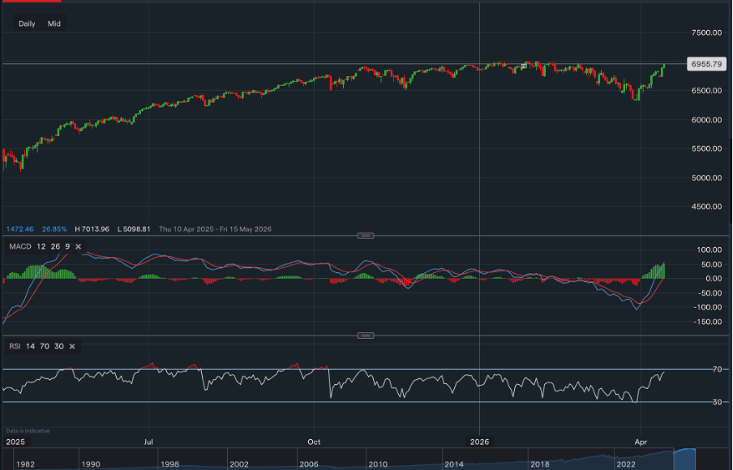Click the current price flag showing 6955.79
The width and height of the screenshot is (733, 470).
tap(708, 63)
